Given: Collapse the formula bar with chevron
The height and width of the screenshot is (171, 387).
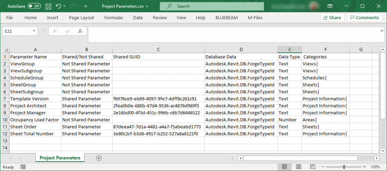Looking at the screenshot, I should pyautogui.click(x=382, y=31).
